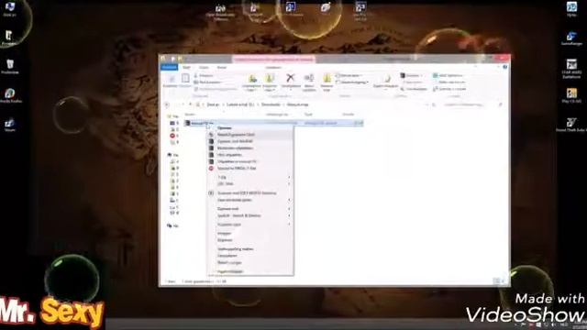Open the Extraheren ribbon tab
This screenshot has height=330, width=587.
273,67
